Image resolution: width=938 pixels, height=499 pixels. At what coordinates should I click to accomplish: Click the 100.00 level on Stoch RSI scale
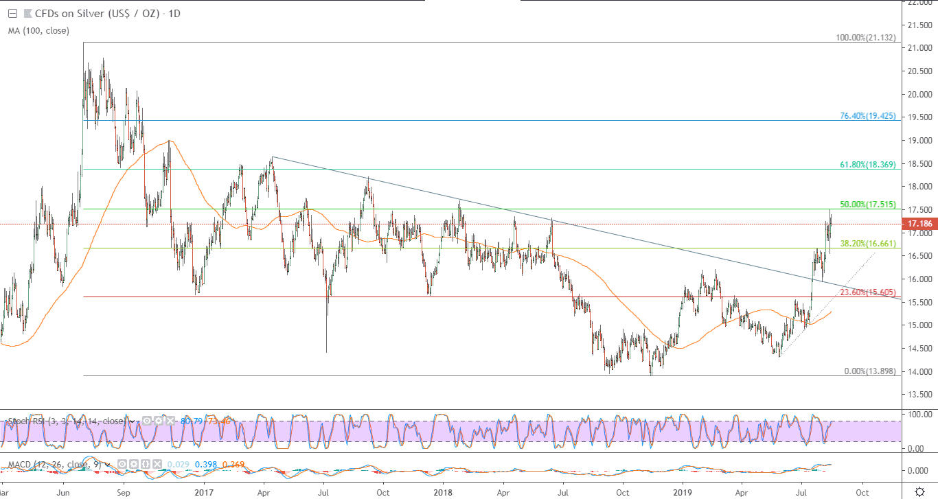919,415
